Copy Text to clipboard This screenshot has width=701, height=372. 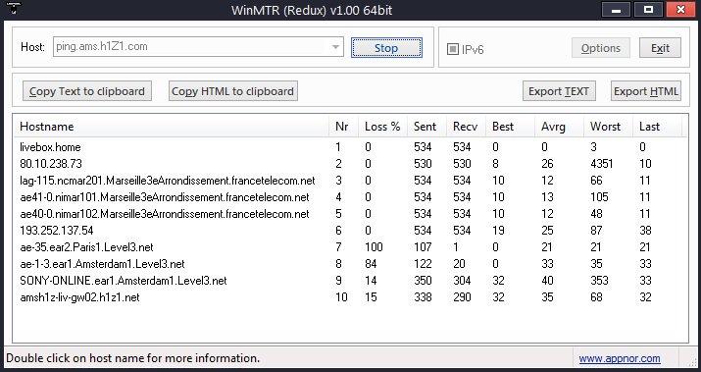coord(87,91)
